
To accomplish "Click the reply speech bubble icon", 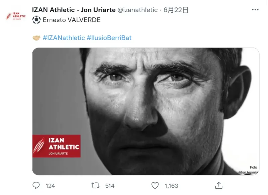I will [36, 185].
